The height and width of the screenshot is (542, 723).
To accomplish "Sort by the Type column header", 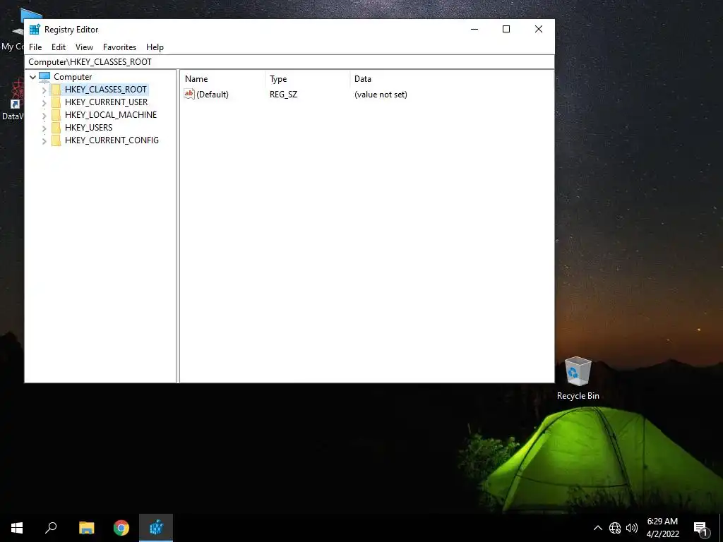I will coord(308,79).
